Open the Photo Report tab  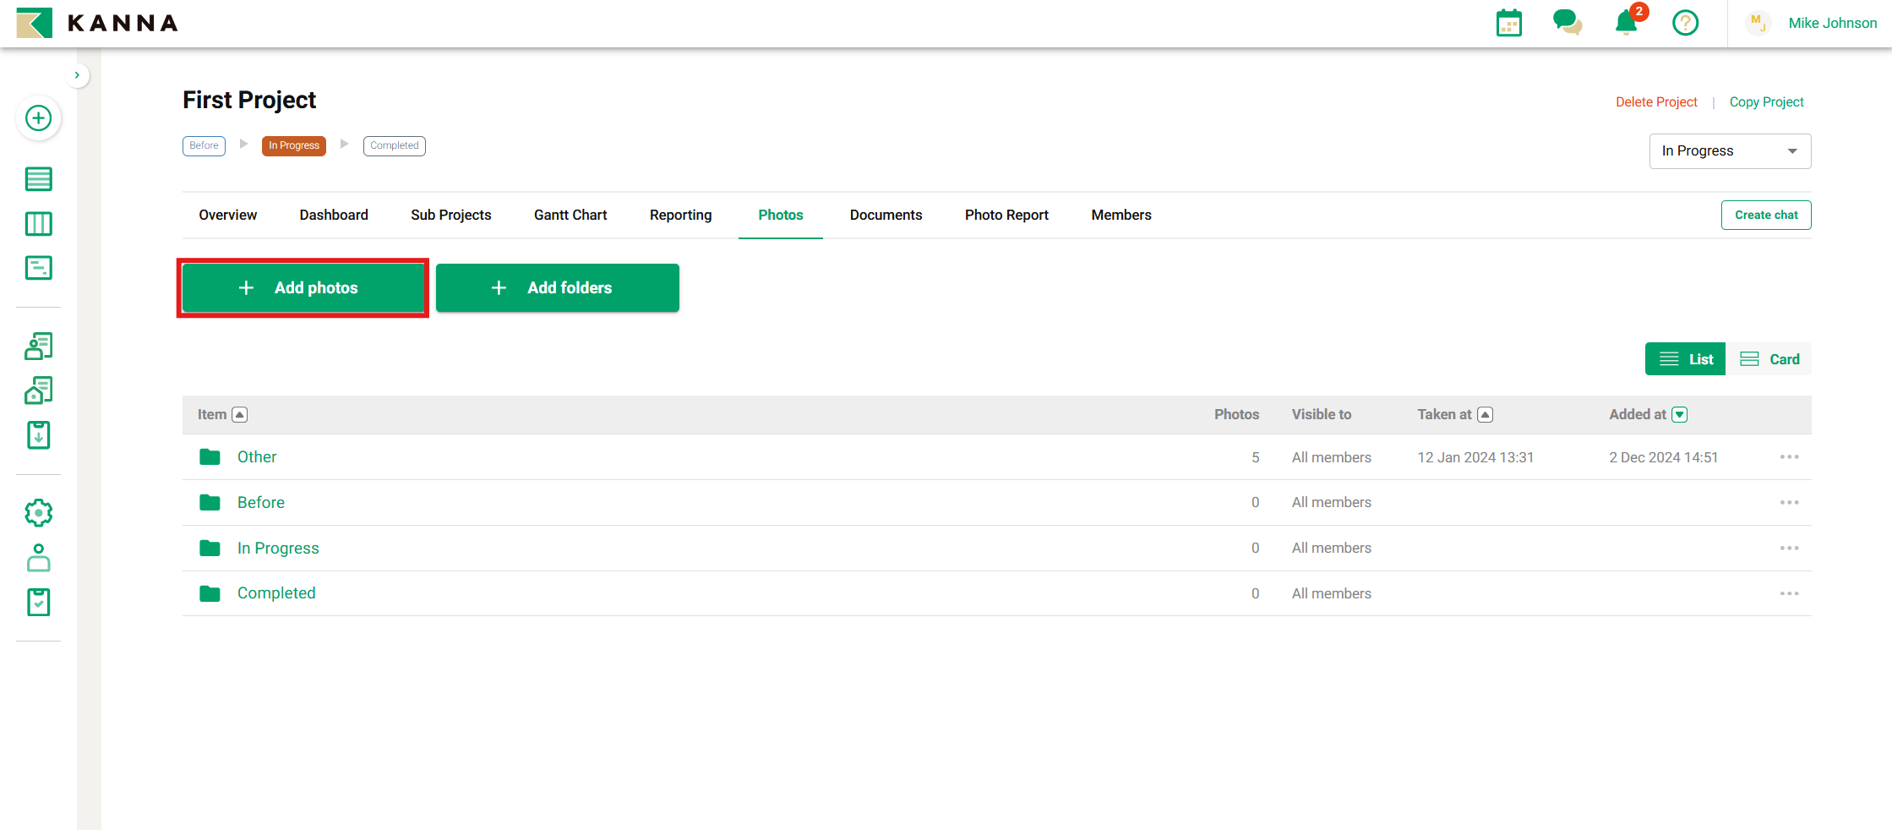pos(1006,215)
